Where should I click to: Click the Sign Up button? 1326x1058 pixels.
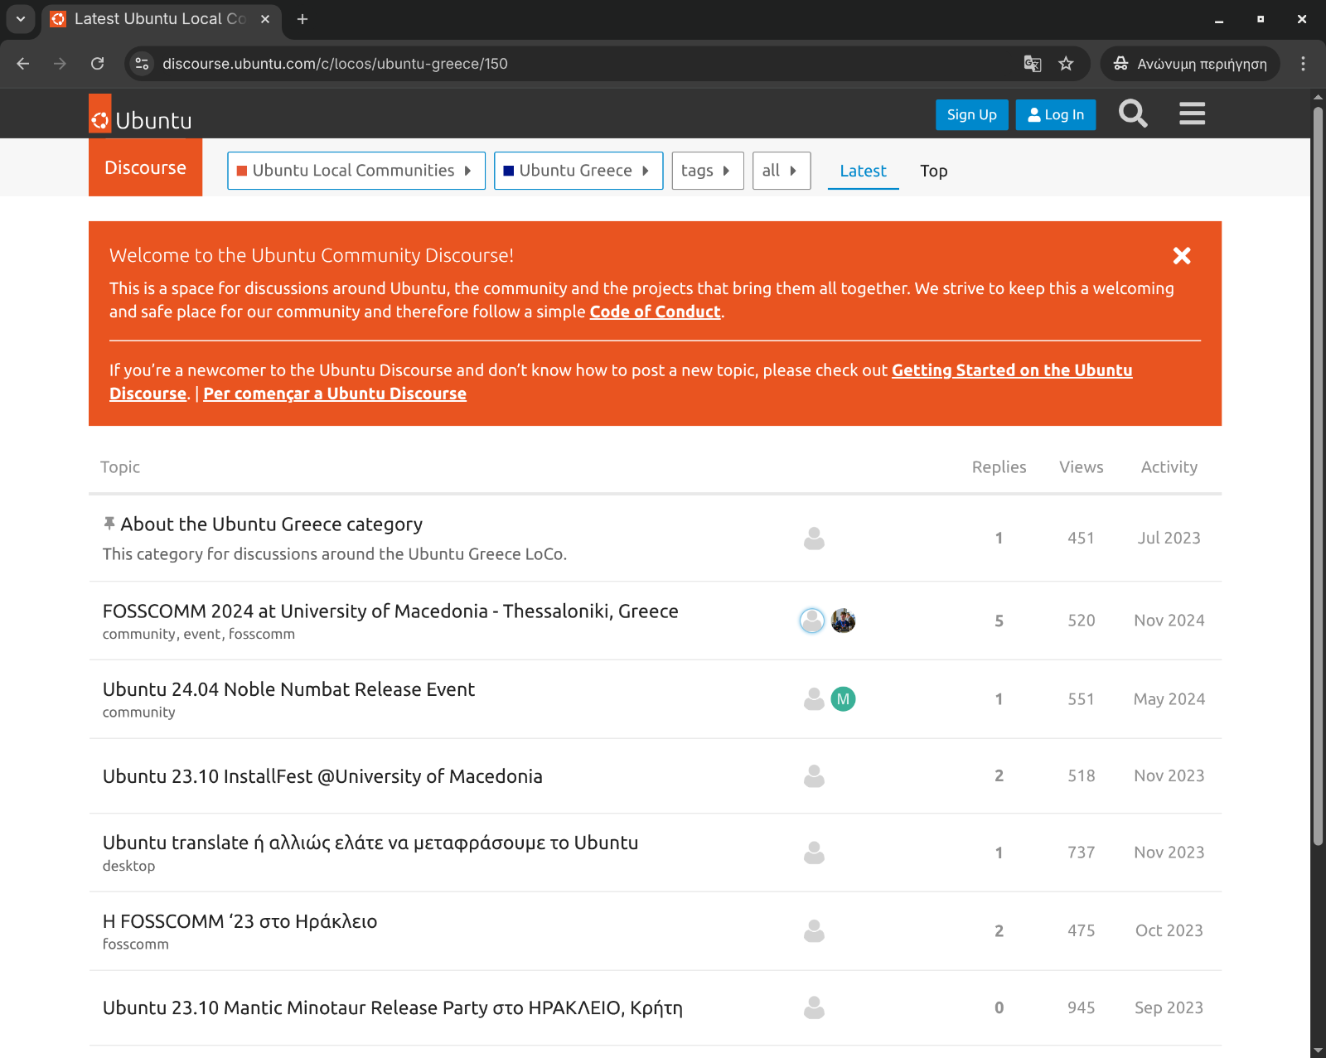click(x=971, y=115)
